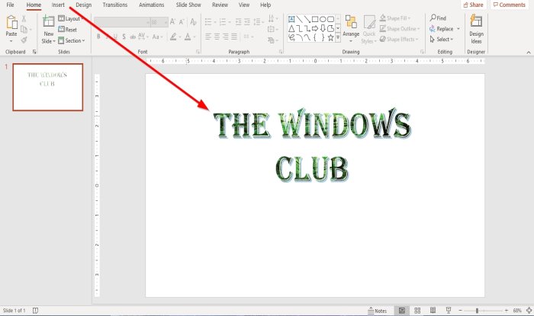
Task: Click the Format Painter brush icon
Action: 24,40
